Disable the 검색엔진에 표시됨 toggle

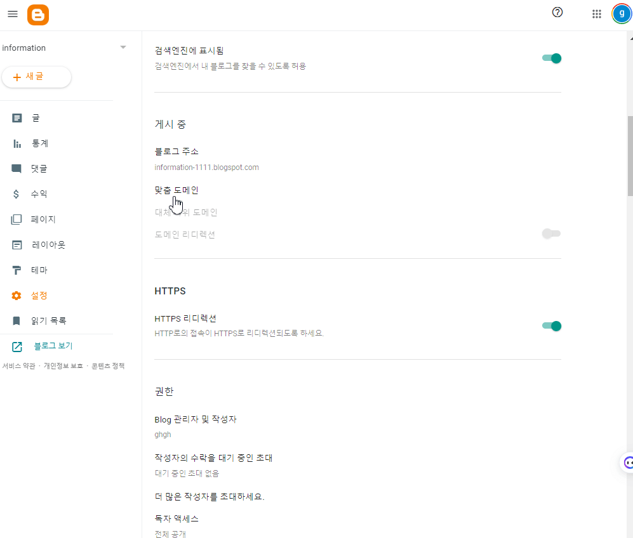(552, 58)
